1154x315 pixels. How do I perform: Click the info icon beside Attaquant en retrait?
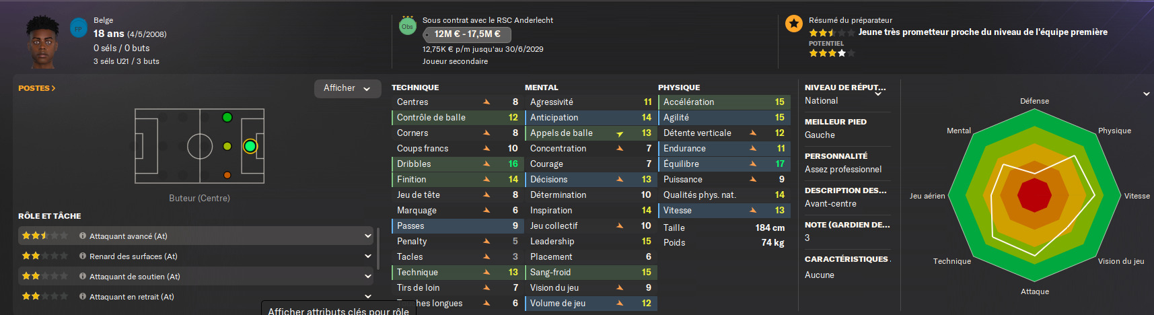[83, 297]
